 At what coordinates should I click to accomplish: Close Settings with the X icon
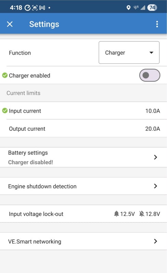pos(10,24)
